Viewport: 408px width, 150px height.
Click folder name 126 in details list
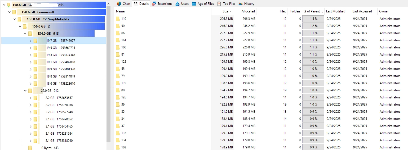(x=124, y=97)
